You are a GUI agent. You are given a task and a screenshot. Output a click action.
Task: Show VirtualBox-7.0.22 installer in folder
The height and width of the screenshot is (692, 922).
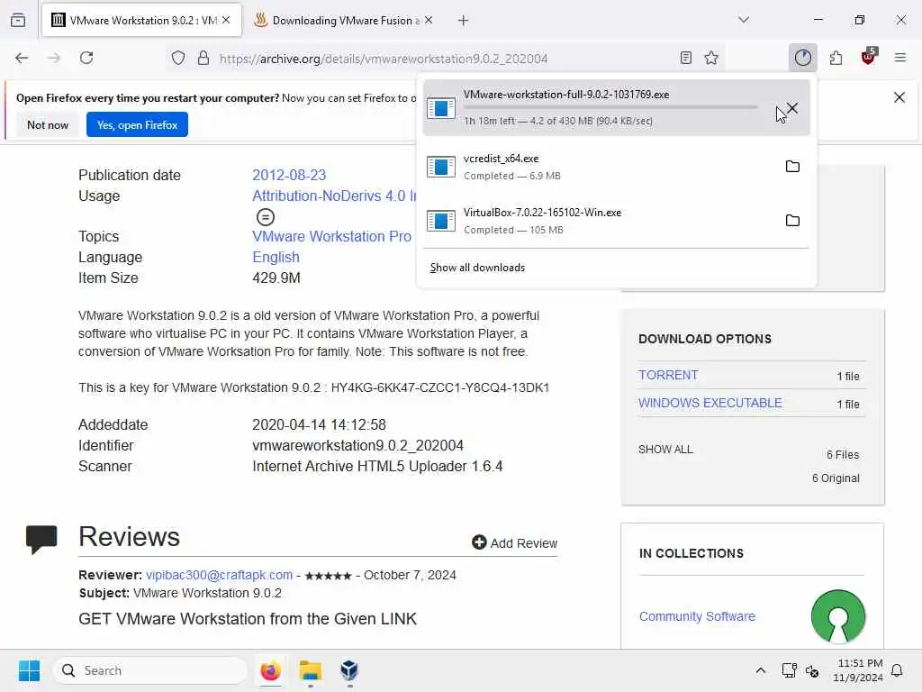[792, 221]
